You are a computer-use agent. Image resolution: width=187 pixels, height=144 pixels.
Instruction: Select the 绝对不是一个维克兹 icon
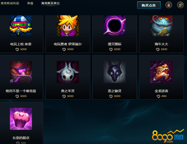[21, 72]
